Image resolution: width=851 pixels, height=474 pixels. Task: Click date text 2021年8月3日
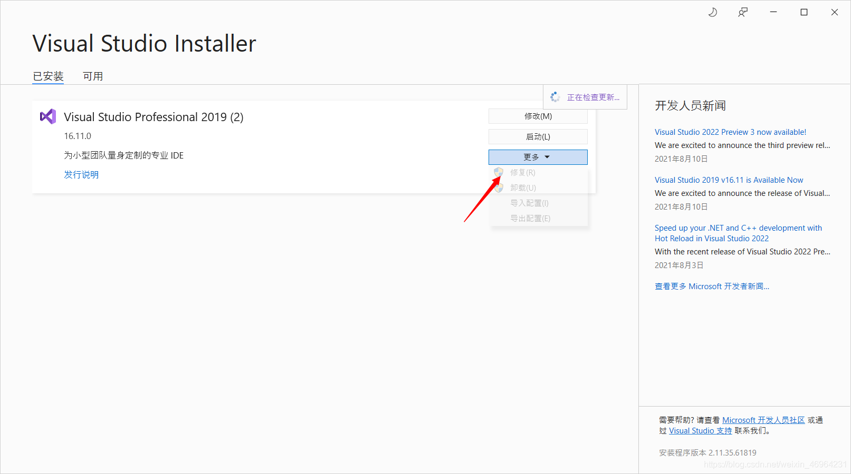pos(679,265)
